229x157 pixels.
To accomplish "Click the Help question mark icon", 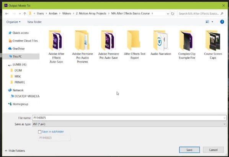I will (x=222, y=22).
